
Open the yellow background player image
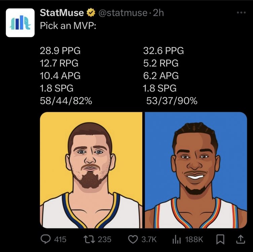point(91,170)
